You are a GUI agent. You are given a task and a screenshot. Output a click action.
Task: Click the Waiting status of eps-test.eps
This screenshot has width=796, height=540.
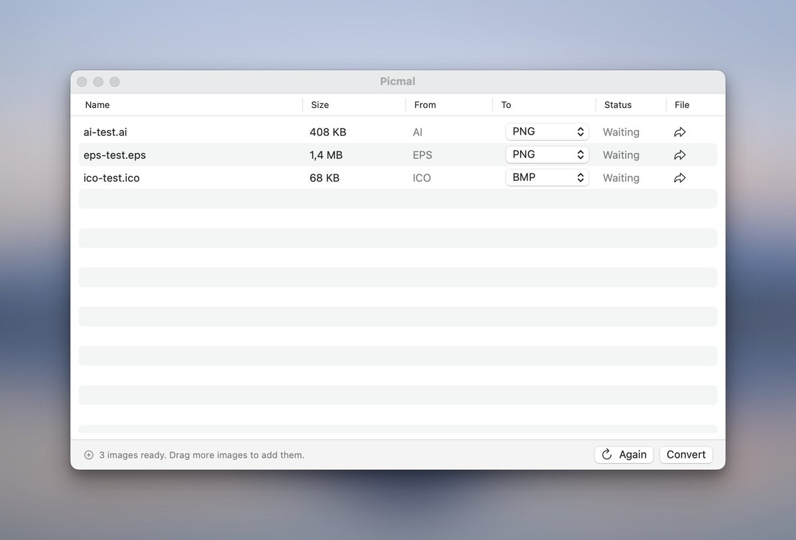621,155
